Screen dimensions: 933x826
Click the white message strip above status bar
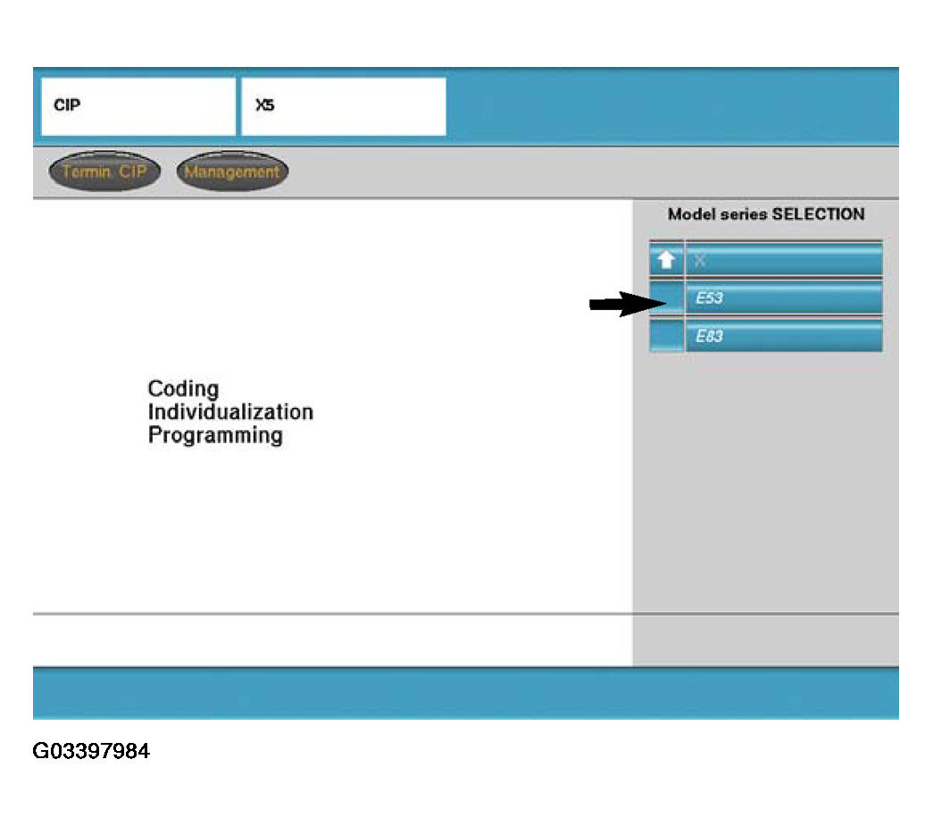pyautogui.click(x=331, y=640)
